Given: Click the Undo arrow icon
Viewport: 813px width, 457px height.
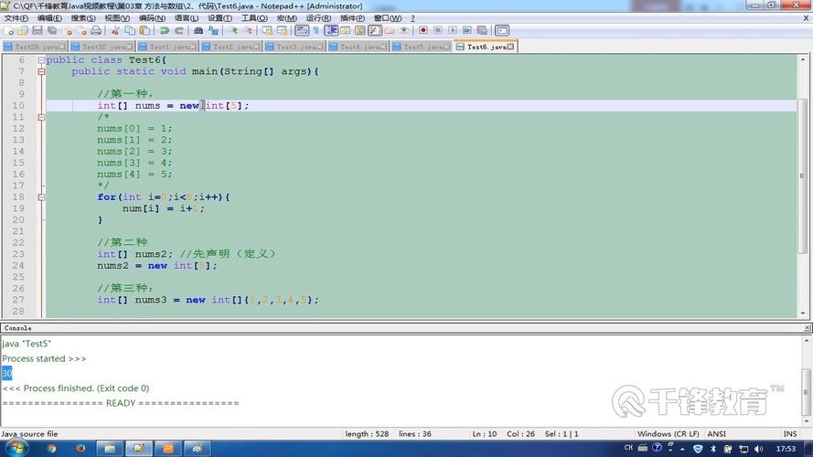Looking at the screenshot, I should [x=166, y=30].
